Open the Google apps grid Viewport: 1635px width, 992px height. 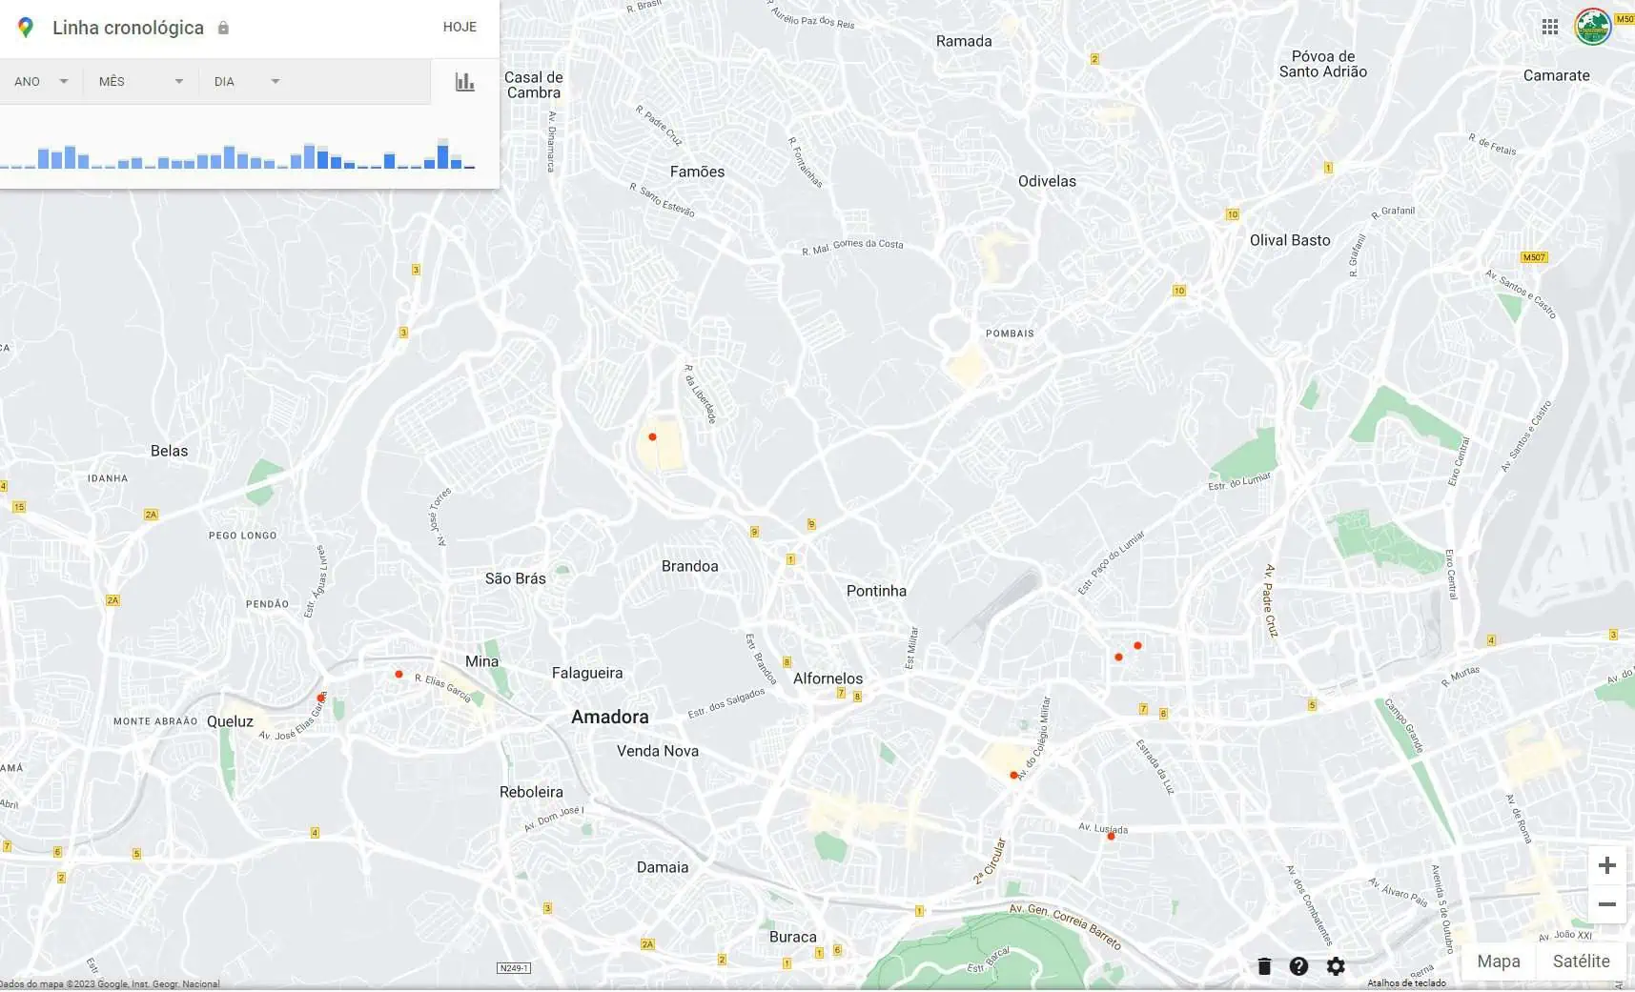pos(1550,28)
